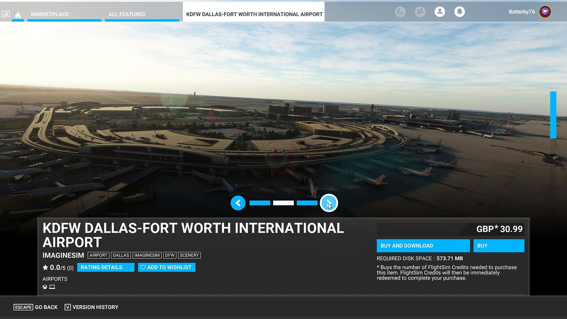This screenshot has width=567, height=319.
Task: Click the blue scrollbar on the right edge
Action: point(552,115)
